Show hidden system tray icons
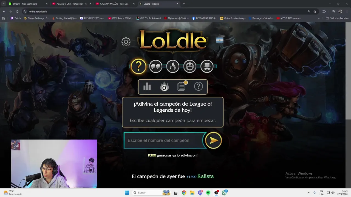Screen dimensions: 351x197 click(x=309, y=193)
